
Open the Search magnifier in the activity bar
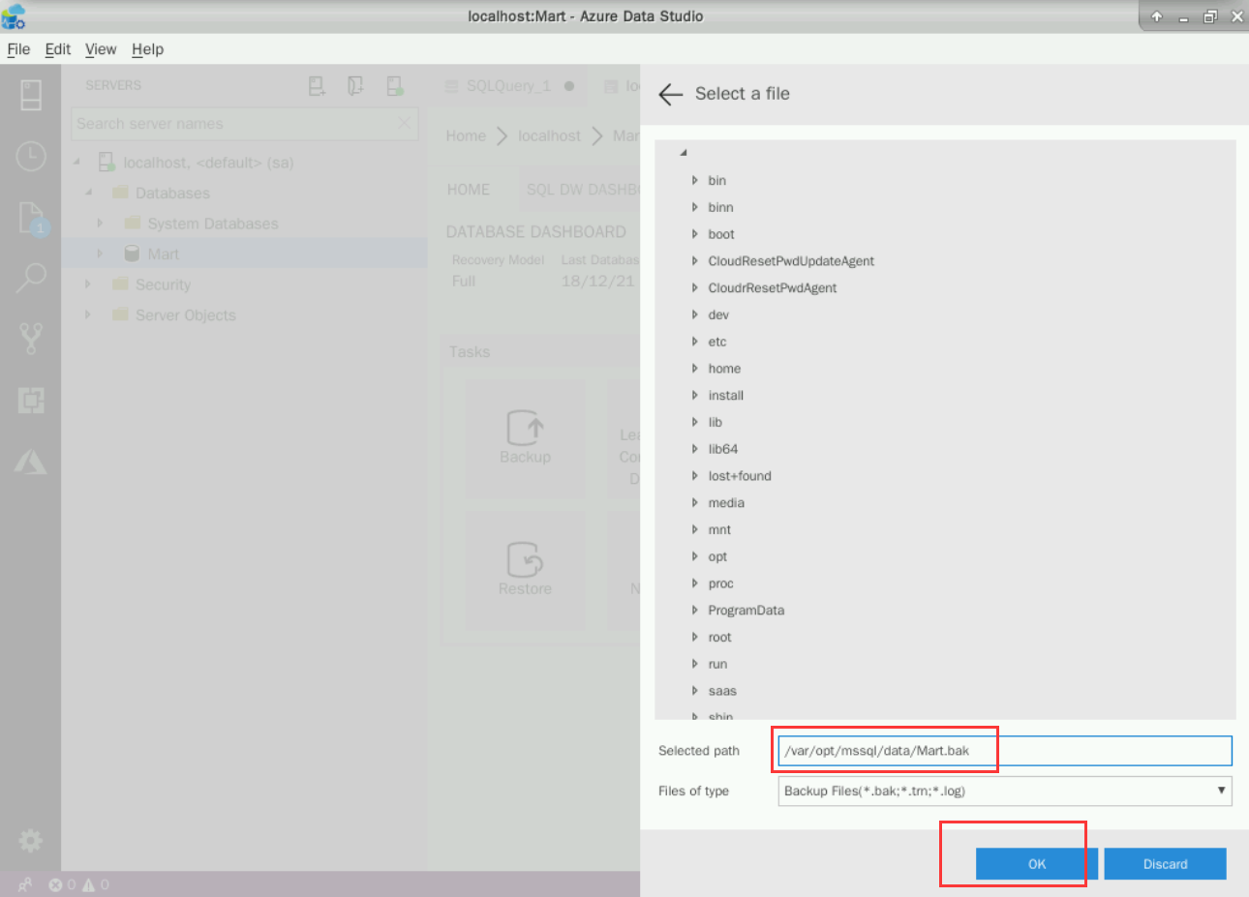(31, 279)
